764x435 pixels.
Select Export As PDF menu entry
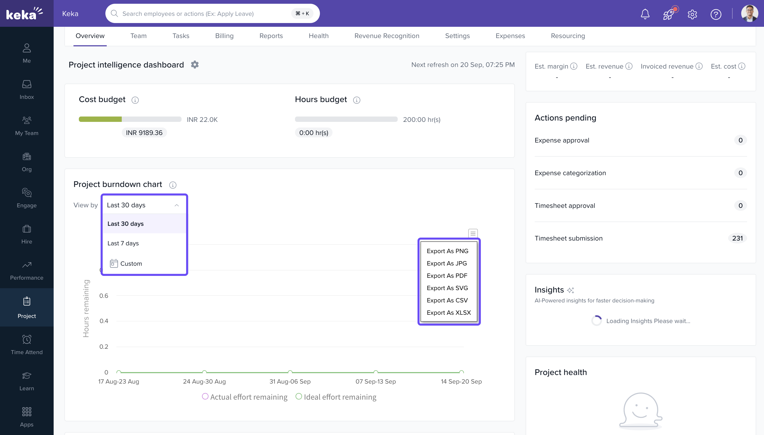[447, 275]
